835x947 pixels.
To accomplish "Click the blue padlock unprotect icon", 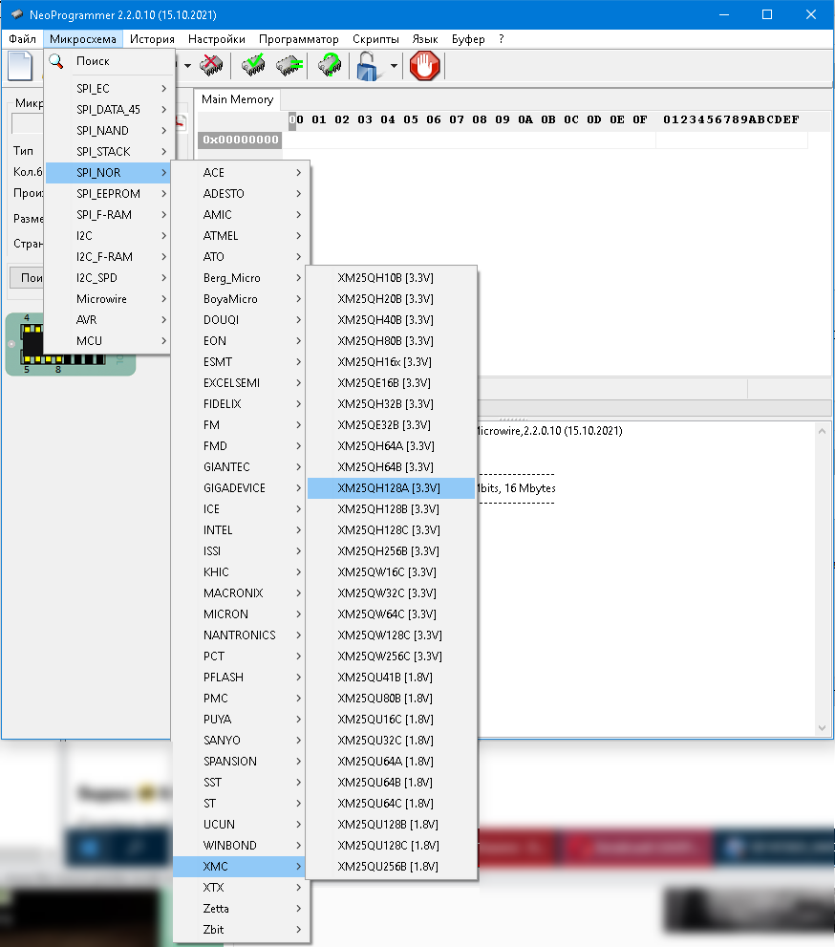I will (x=367, y=66).
